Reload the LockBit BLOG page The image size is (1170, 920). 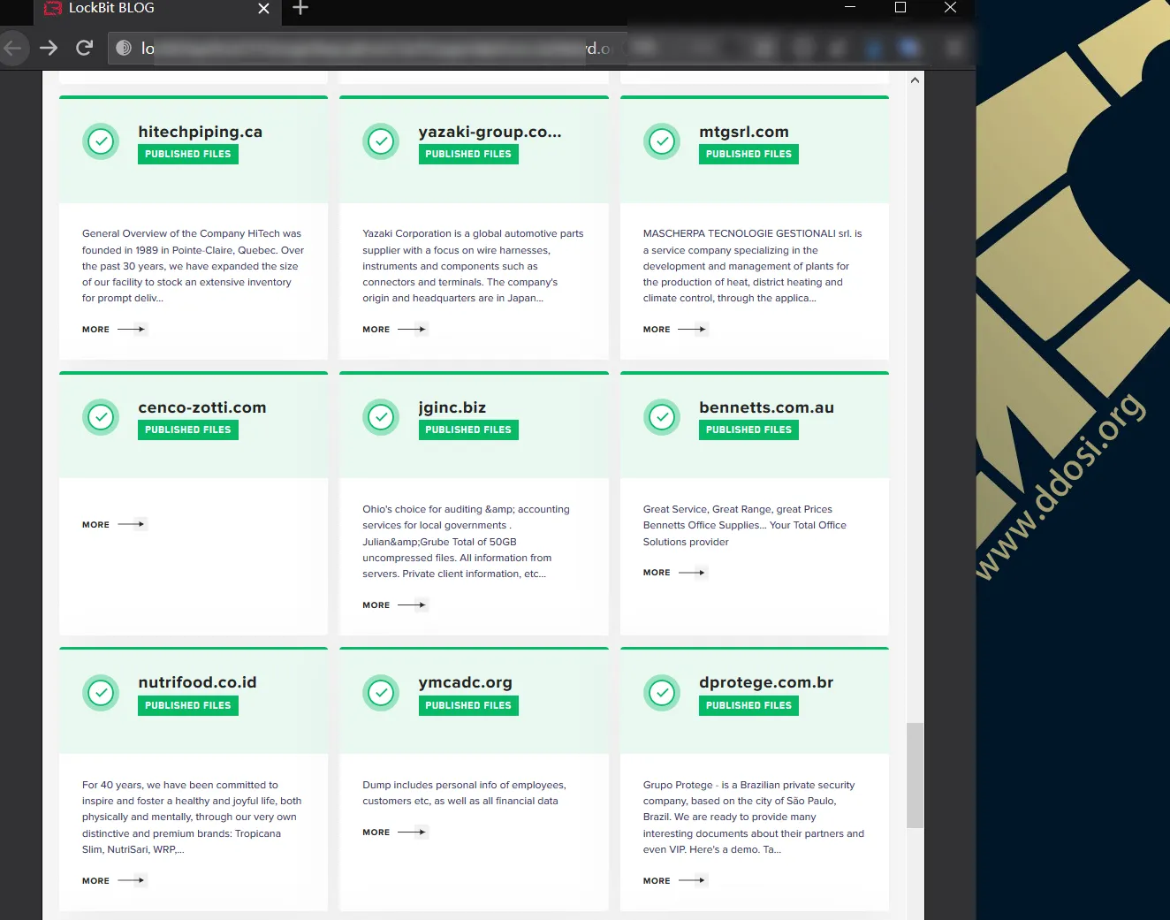(85, 48)
